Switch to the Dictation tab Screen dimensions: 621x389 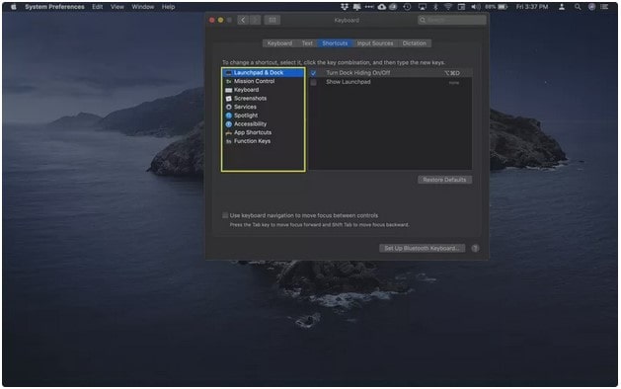[x=415, y=43]
